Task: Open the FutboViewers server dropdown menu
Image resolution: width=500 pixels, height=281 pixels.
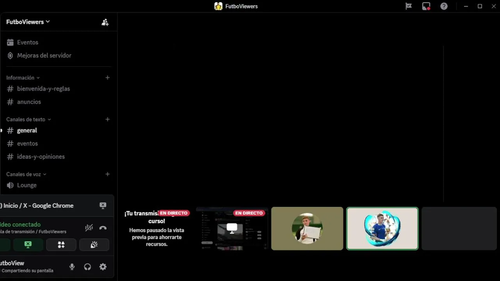Action: pos(28,22)
